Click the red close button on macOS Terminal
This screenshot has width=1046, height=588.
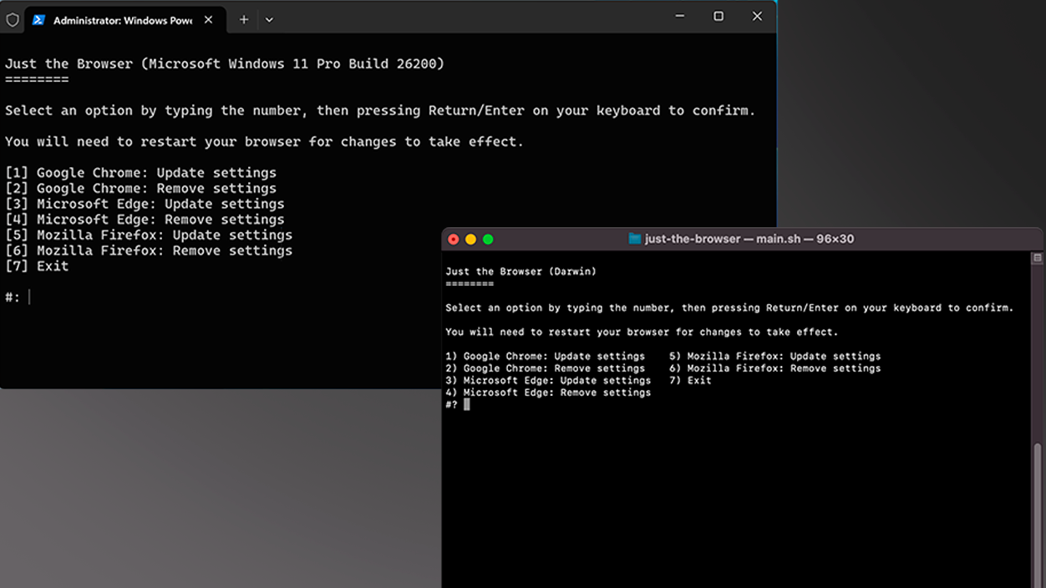(x=454, y=240)
